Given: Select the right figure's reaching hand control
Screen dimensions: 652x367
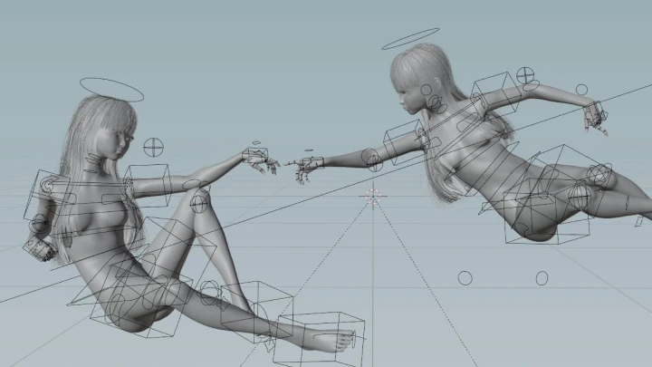Looking at the screenshot, I should point(313,163).
